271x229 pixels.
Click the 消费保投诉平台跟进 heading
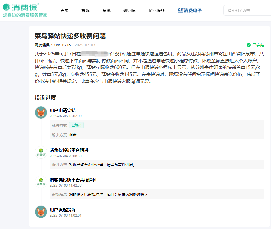(69, 150)
